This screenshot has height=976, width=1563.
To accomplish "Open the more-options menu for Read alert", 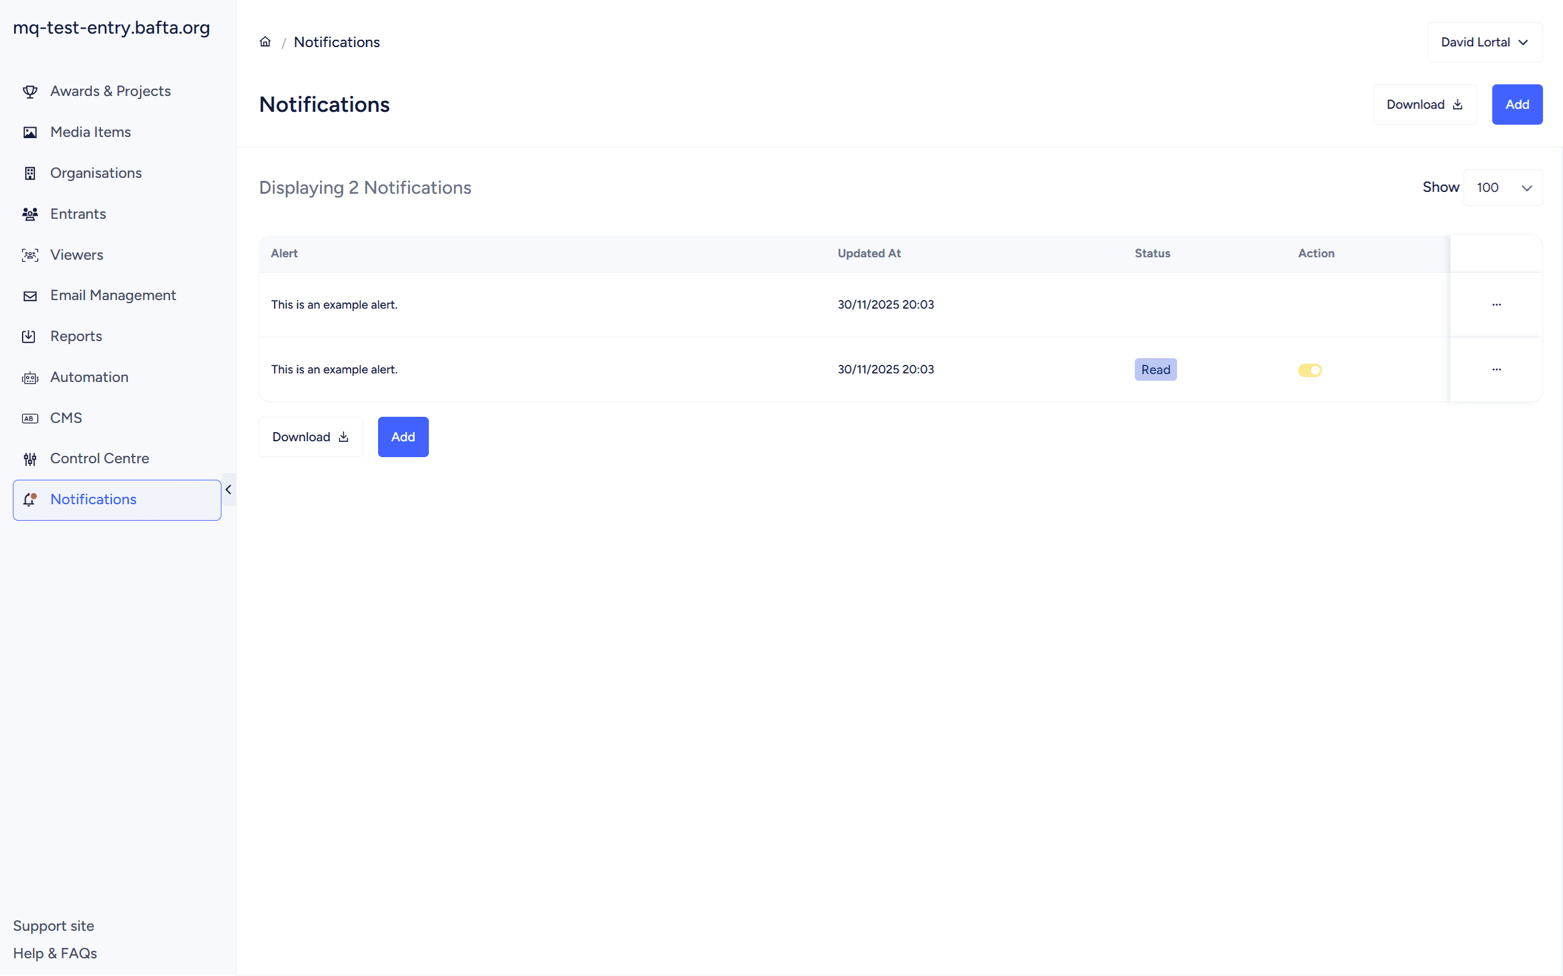I will [x=1496, y=369].
